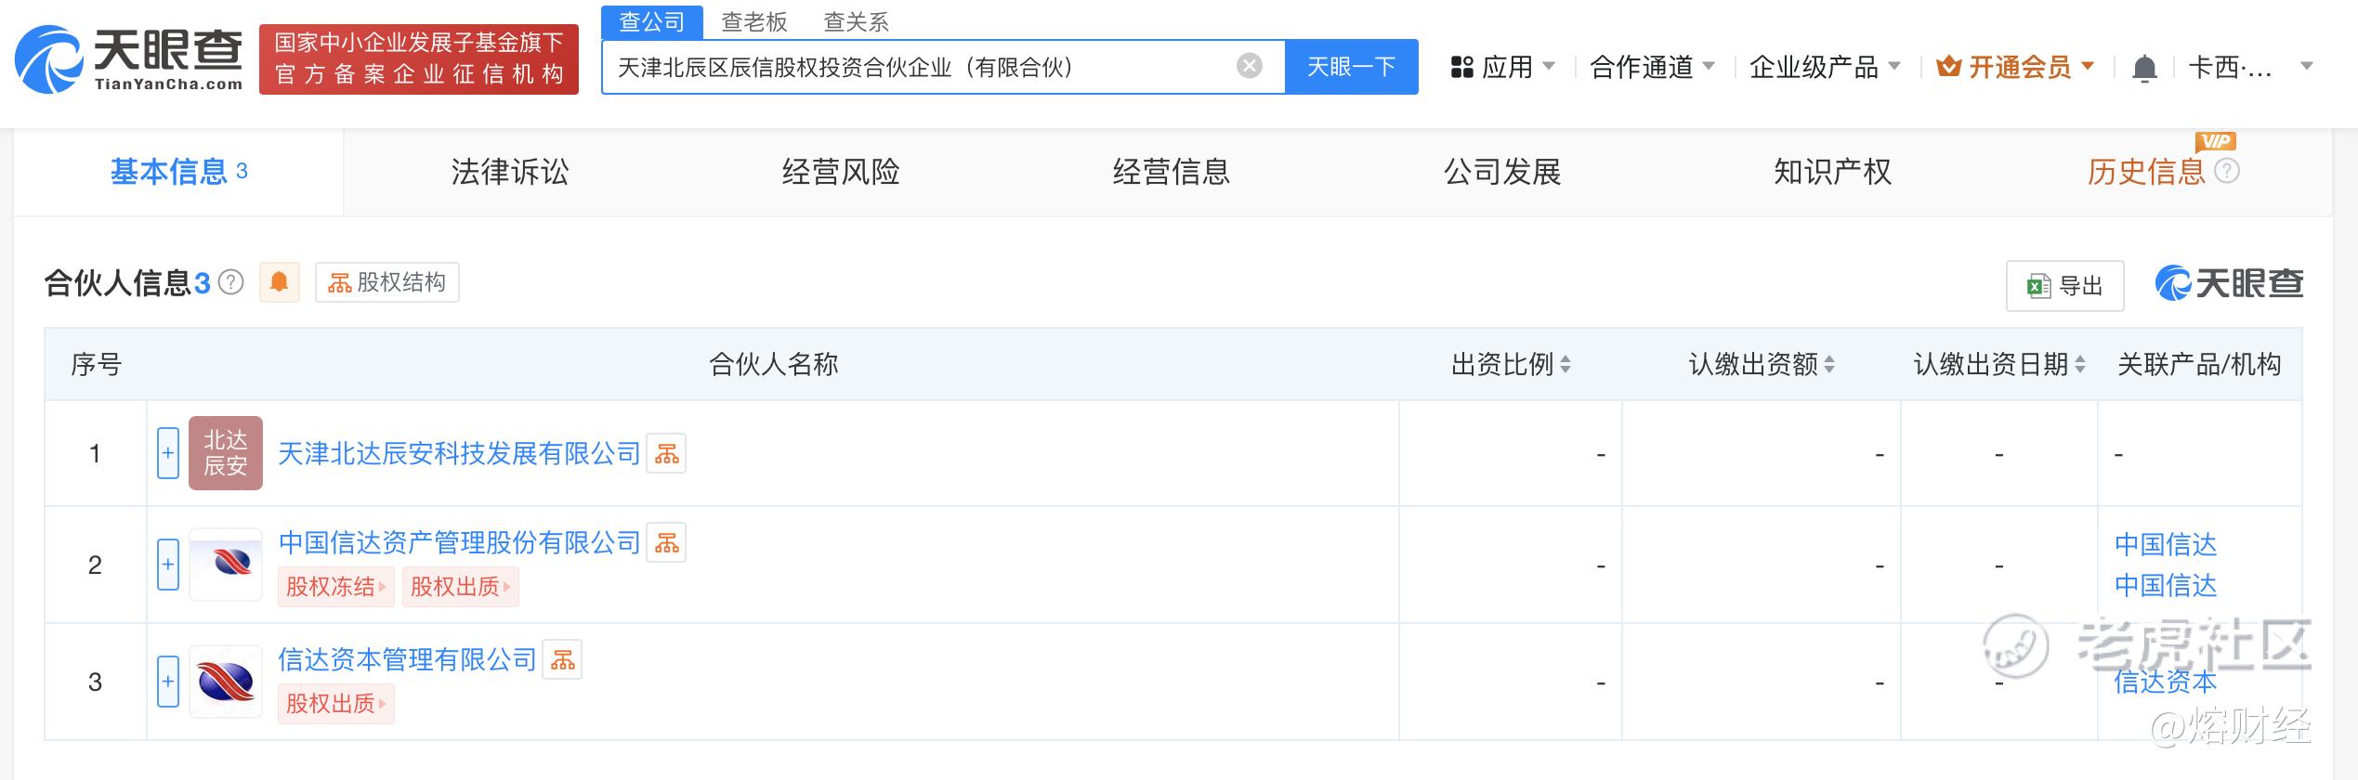
Task: Click 股权出质 tag under 信达资本管理
Action: 335,704
